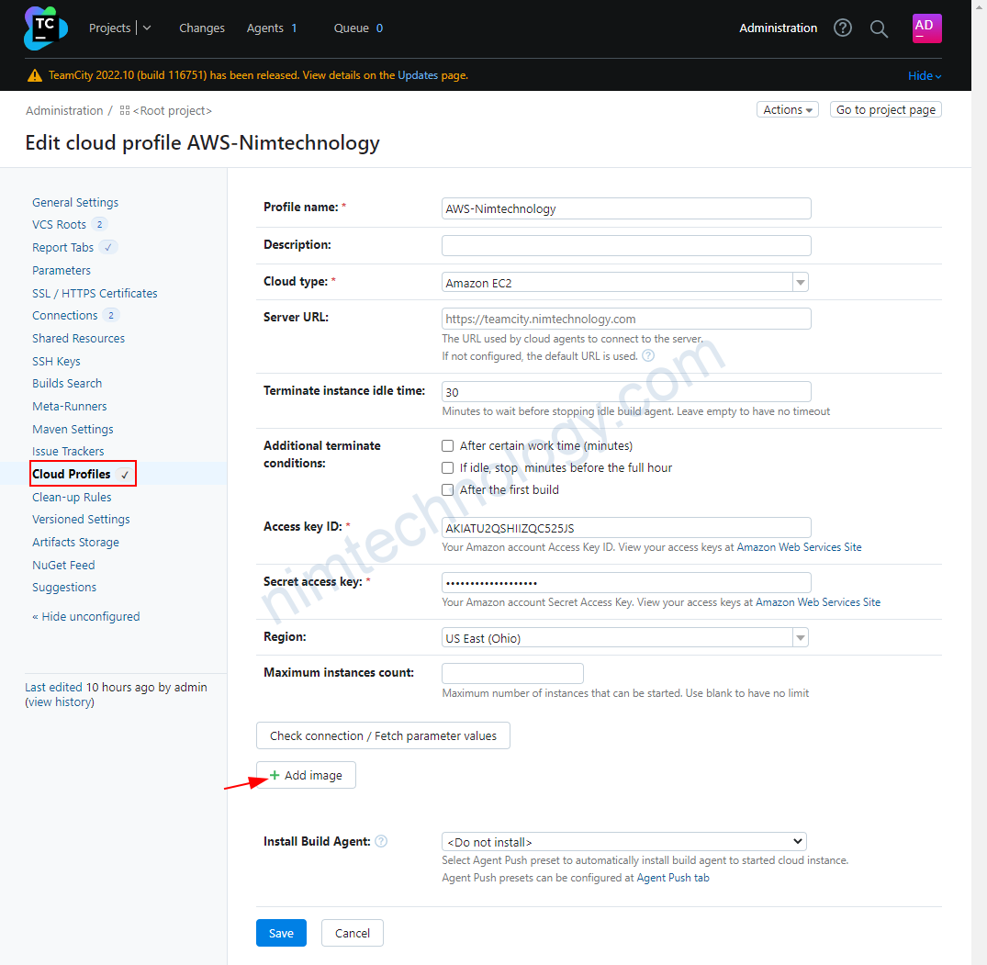Open the Administration section
Screen dimensions: 987x965
778,28
